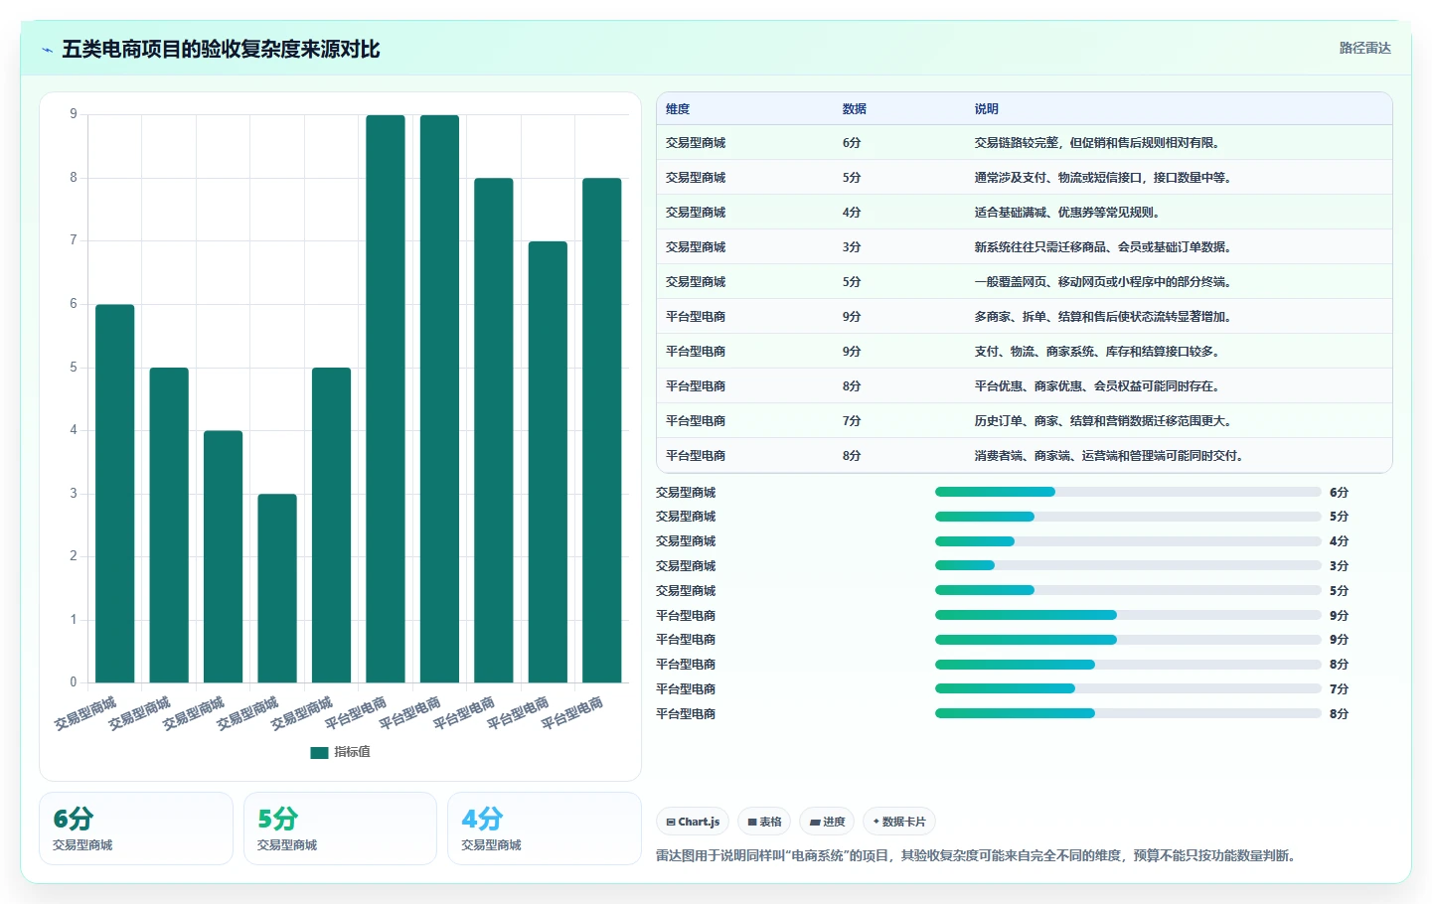Viewport: 1432px width, 904px height.
Task: Open the stat card showing 5分
Action: coord(340,829)
